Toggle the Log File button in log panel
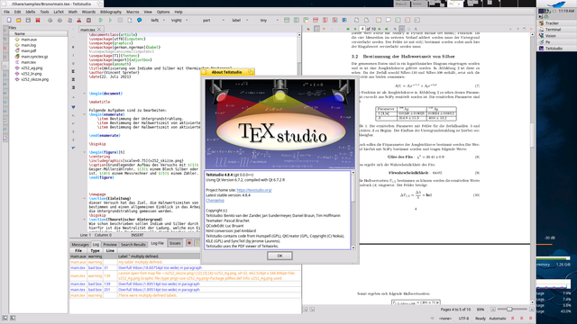This screenshot has width=577, height=324. click(x=157, y=243)
